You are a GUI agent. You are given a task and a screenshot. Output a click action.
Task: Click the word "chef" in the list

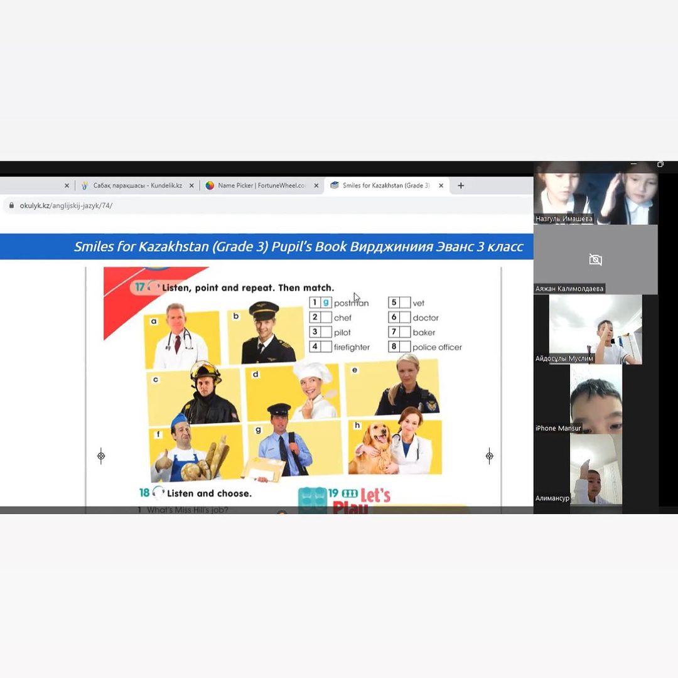coord(343,318)
